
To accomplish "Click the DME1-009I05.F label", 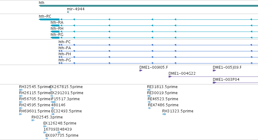I will click(x=154, y=67).
